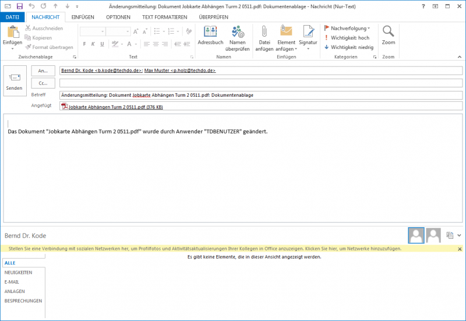Click the Save icon in quick access toolbar
Image resolution: width=466 pixels, height=321 pixels.
[x=20, y=6]
